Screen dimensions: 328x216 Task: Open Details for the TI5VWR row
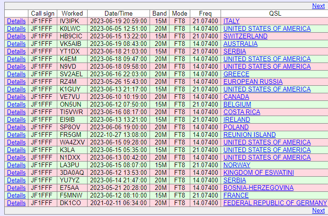tap(16, 112)
